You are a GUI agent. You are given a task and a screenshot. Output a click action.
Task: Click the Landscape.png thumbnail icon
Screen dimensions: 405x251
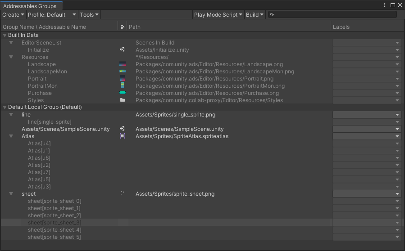click(x=122, y=64)
